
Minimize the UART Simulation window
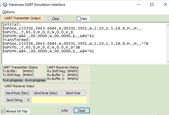(139, 4)
